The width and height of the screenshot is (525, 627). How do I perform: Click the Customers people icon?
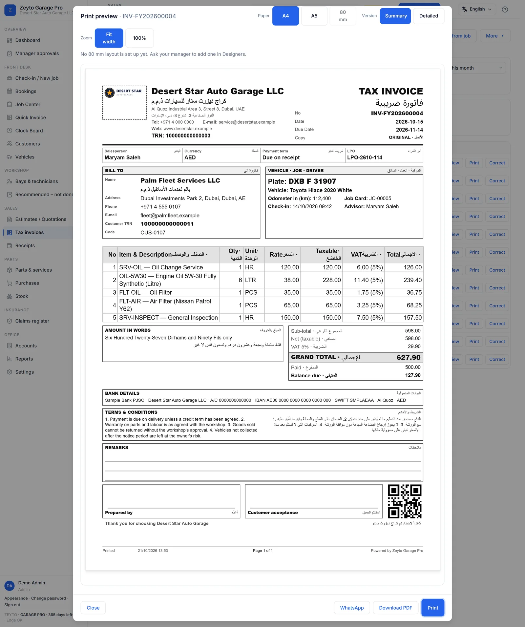(9, 144)
